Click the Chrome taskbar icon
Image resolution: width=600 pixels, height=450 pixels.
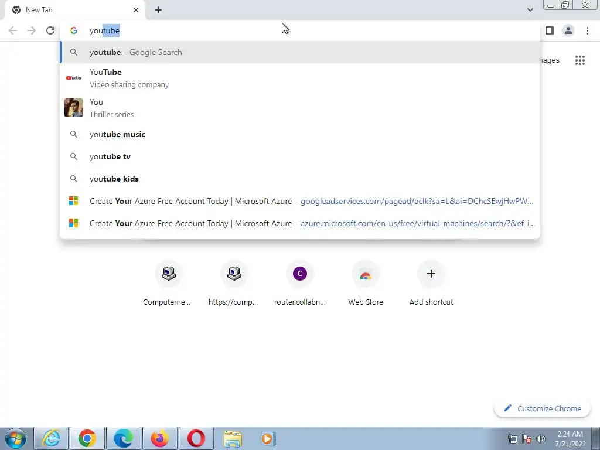[87, 438]
